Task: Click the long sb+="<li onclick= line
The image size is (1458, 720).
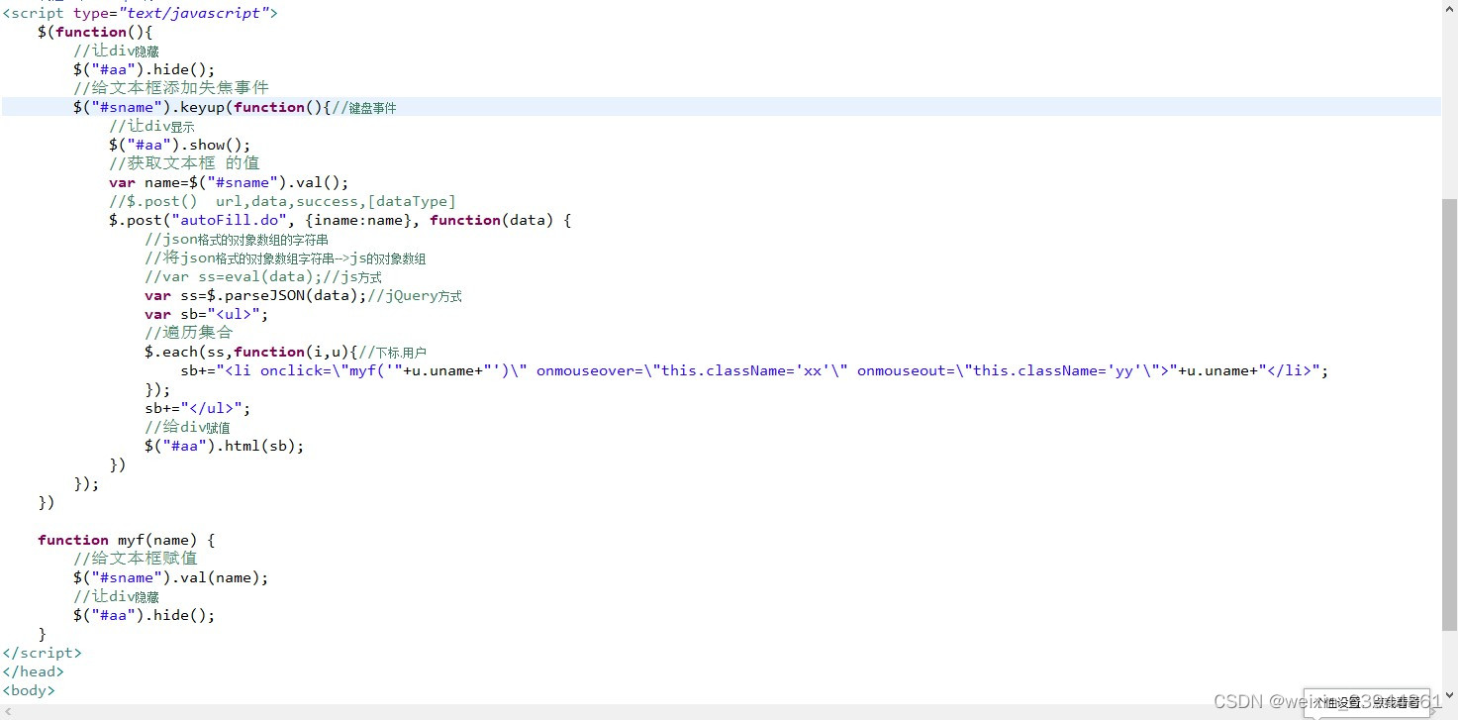Action: [754, 370]
